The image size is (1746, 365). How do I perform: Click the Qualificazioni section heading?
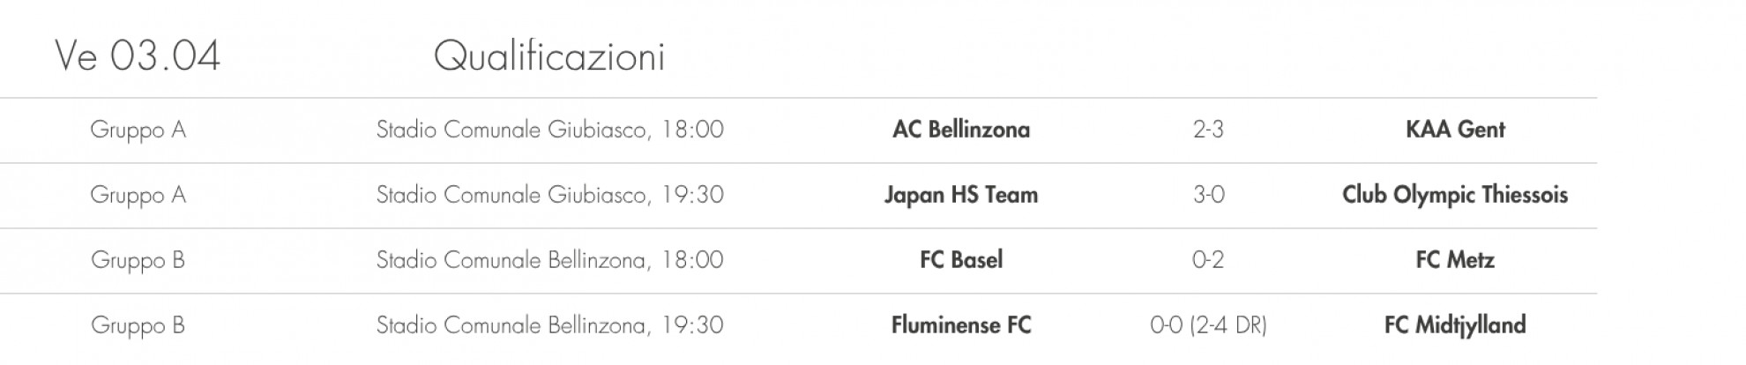(x=548, y=56)
